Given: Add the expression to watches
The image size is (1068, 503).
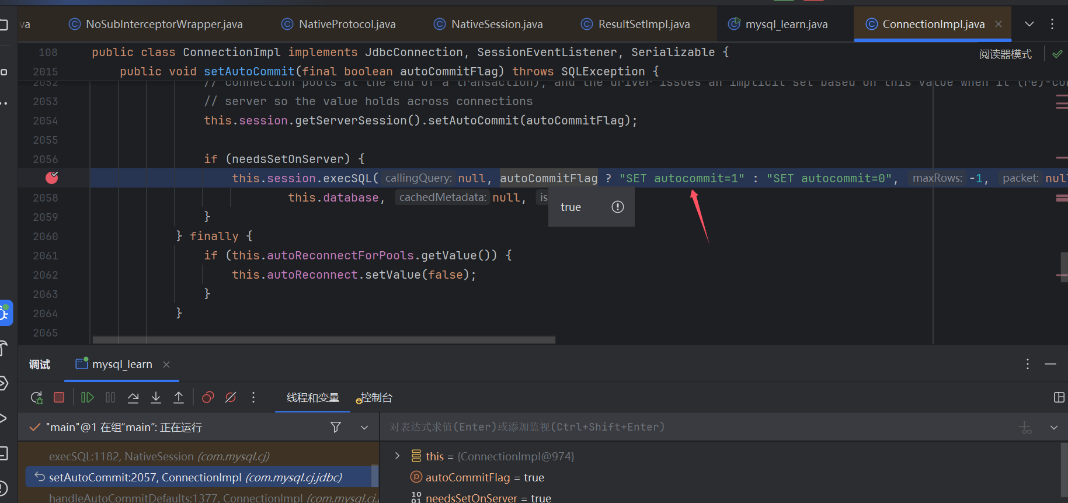Looking at the screenshot, I should coord(1025,428).
